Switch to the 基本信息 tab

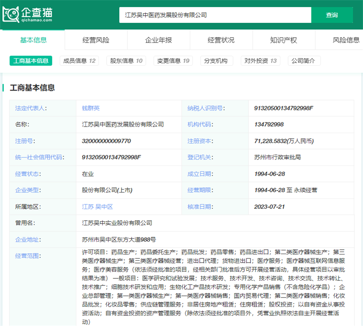[33, 40]
